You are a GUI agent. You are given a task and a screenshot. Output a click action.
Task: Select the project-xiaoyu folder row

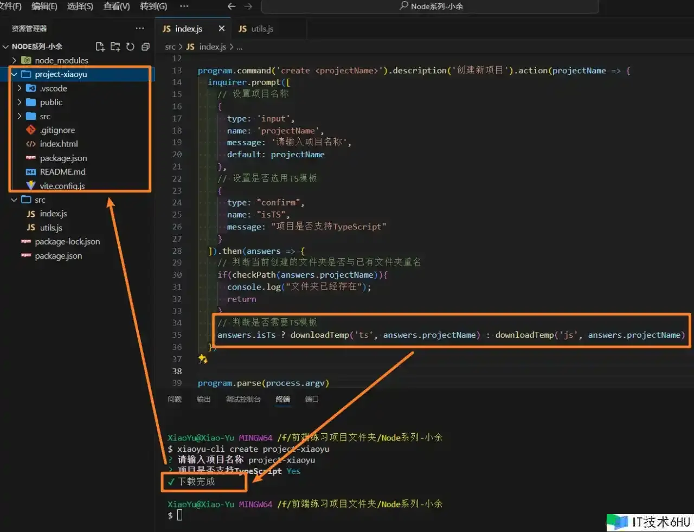coord(77,74)
